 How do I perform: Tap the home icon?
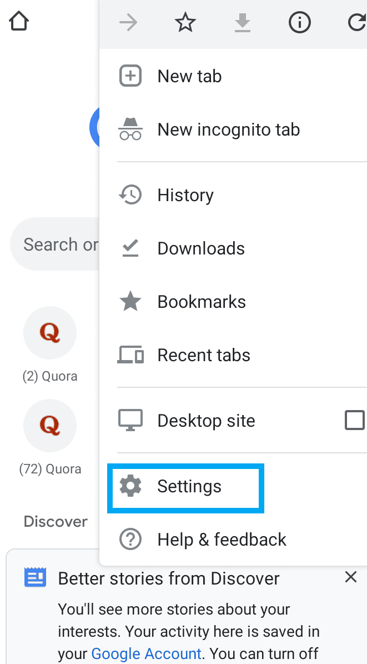pos(19,22)
